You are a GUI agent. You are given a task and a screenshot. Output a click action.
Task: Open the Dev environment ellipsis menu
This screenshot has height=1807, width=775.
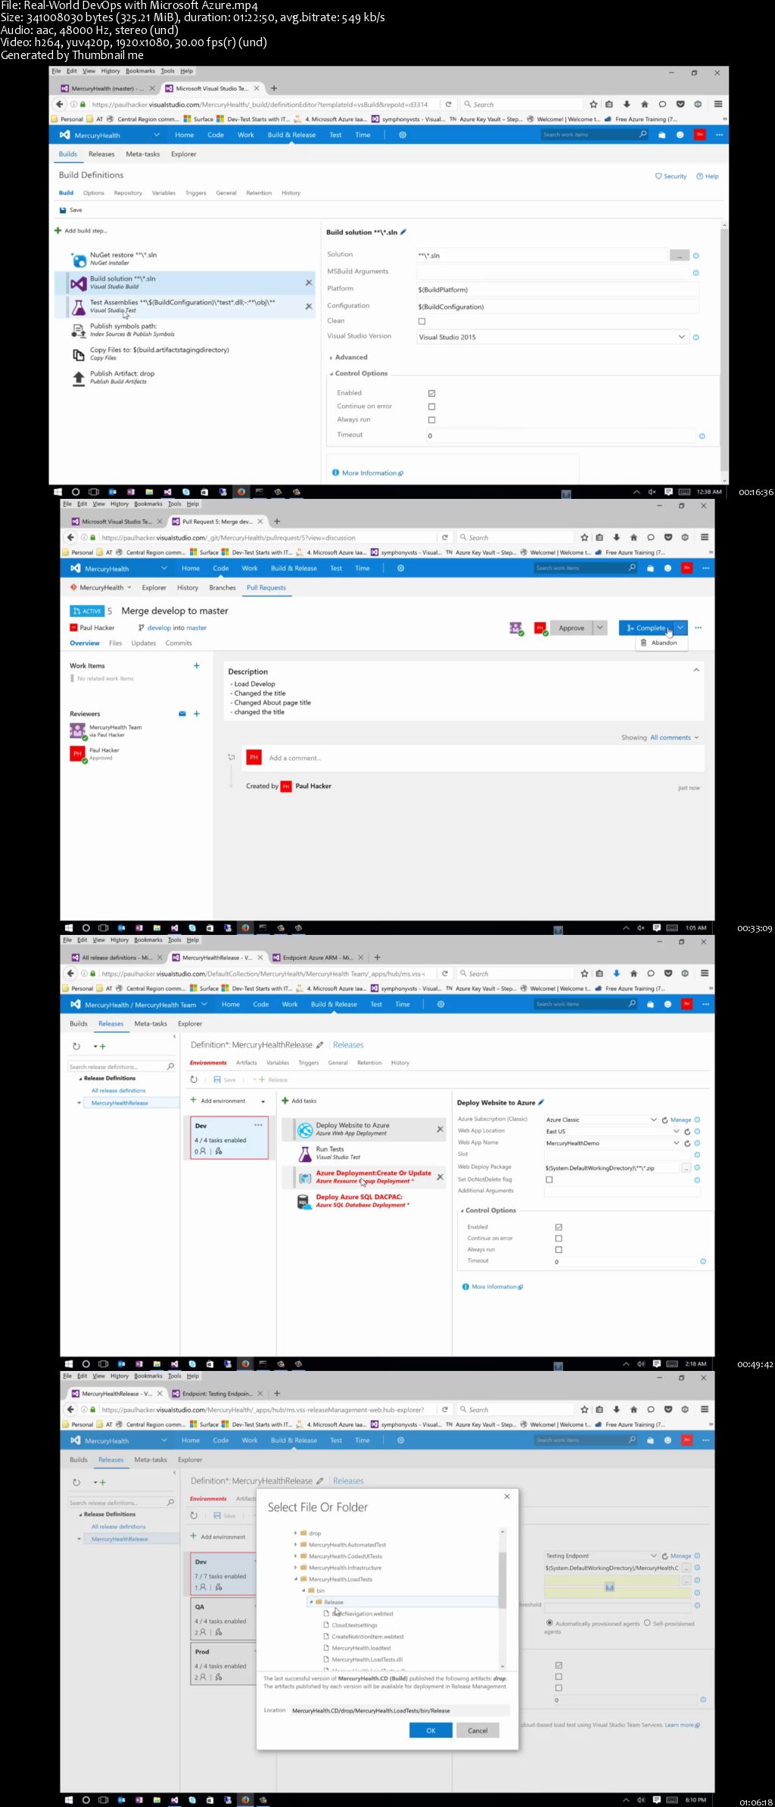coord(258,1125)
